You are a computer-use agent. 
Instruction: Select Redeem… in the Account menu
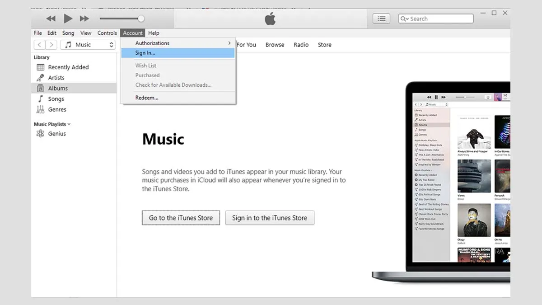pos(178,98)
